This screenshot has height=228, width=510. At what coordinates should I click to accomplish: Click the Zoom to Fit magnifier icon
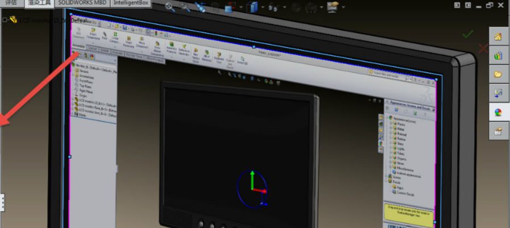tap(170, 7)
